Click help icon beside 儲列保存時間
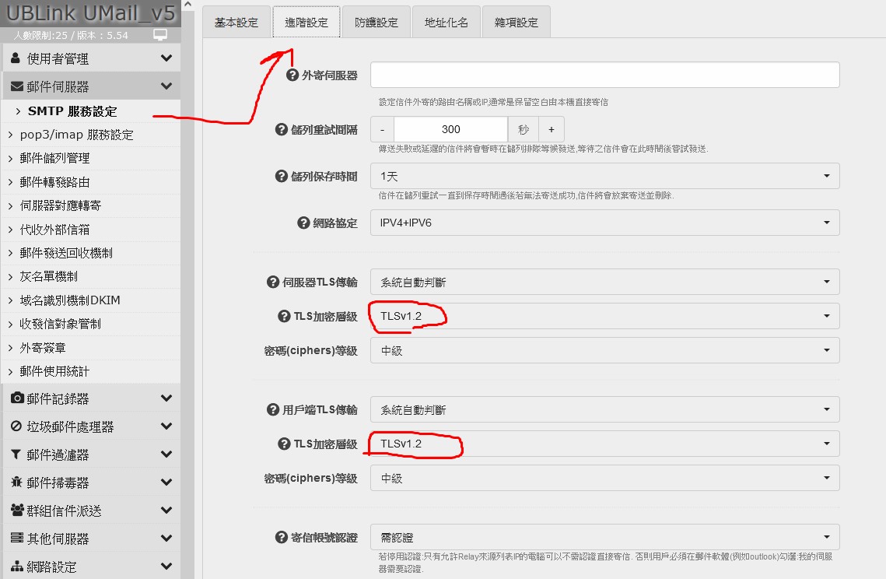 [282, 177]
